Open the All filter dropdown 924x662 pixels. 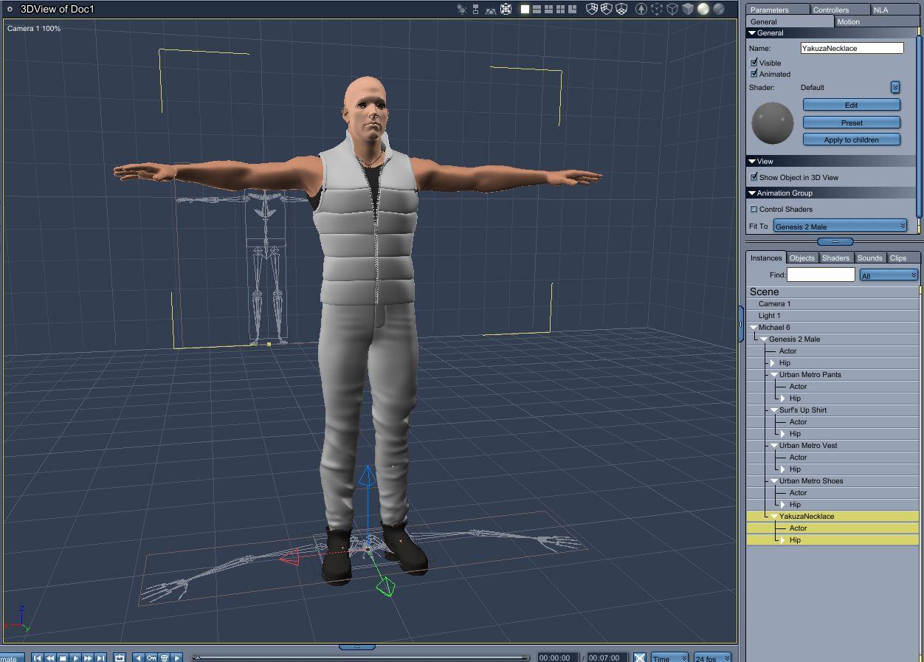click(889, 275)
